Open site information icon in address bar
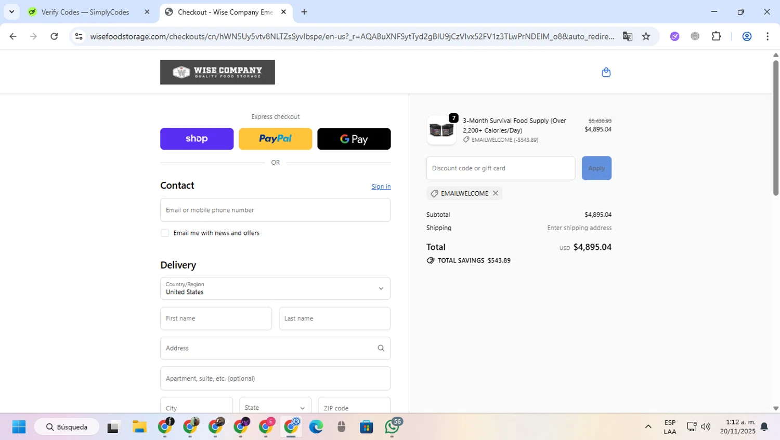Image resolution: width=780 pixels, height=440 pixels. click(x=79, y=36)
